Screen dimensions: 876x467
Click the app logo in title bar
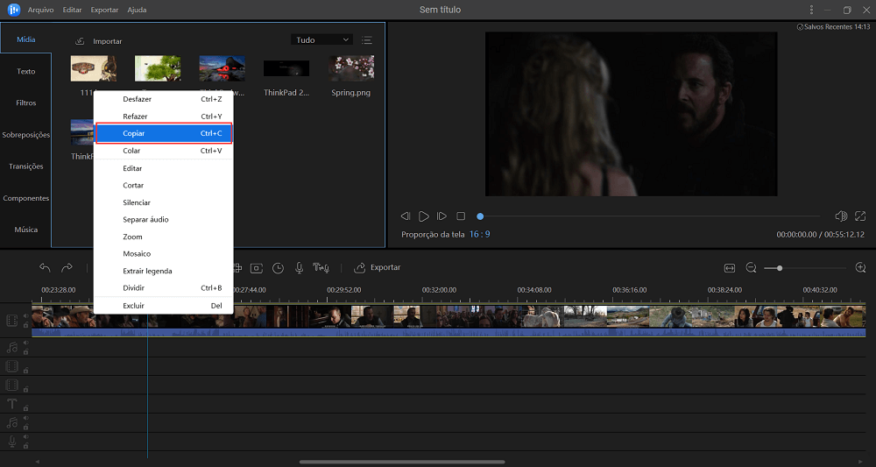[13, 10]
